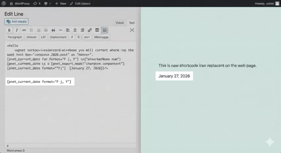Click the Edit Lieked admin bar item
Viewport: 281px width, 153px height.
coord(80,3)
